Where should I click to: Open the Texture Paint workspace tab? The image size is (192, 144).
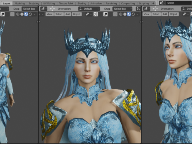(x=66, y=3)
